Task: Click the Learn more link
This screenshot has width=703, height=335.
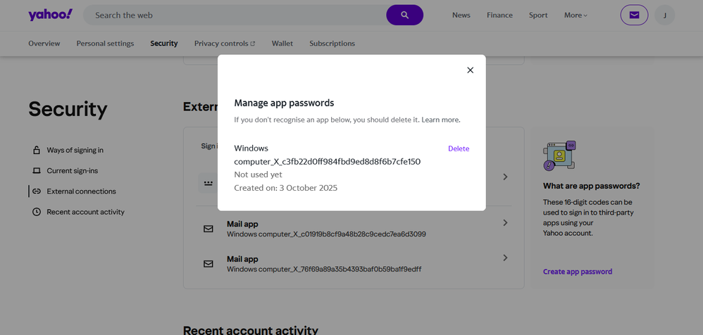Action: pyautogui.click(x=441, y=120)
